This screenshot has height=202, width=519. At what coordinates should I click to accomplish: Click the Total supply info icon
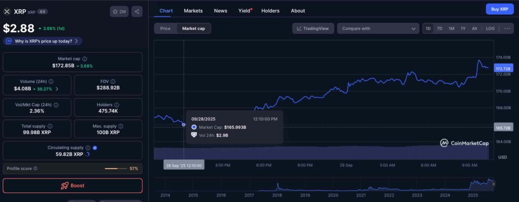coord(50,126)
